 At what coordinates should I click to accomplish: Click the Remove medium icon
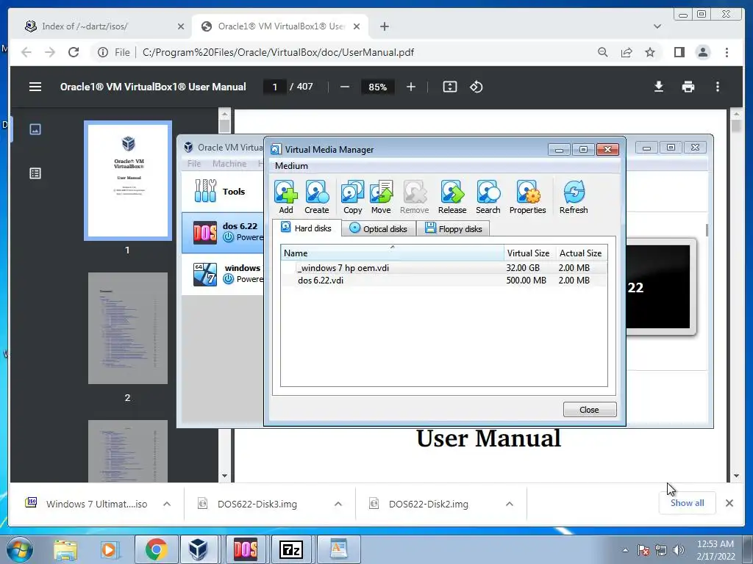pyautogui.click(x=414, y=197)
